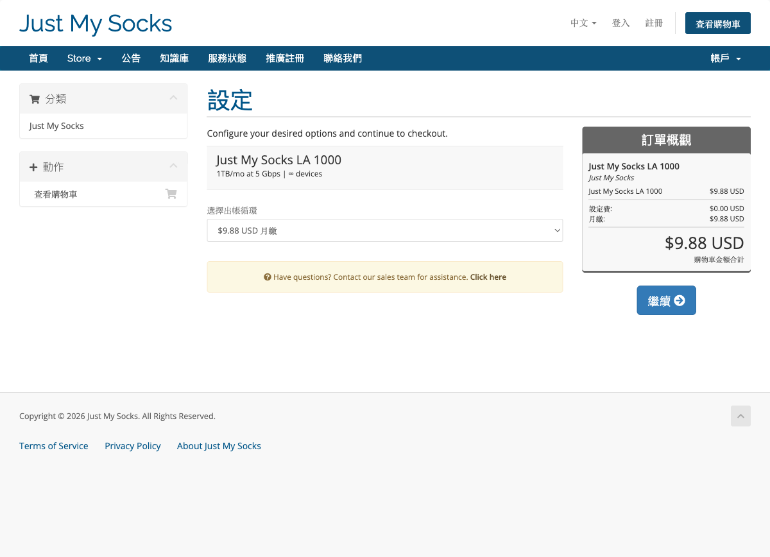Go to 首頁 in the navigation bar
The height and width of the screenshot is (557, 770).
pyautogui.click(x=38, y=58)
